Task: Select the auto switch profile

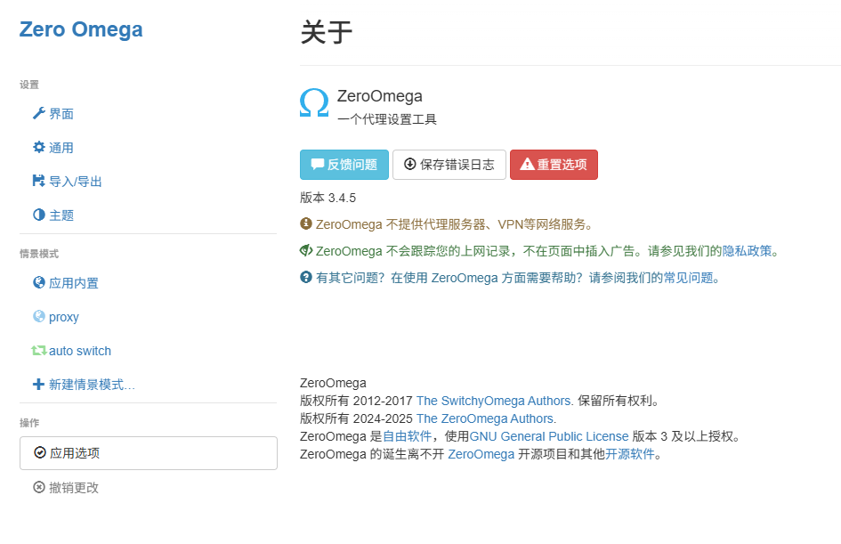Action: [x=80, y=351]
